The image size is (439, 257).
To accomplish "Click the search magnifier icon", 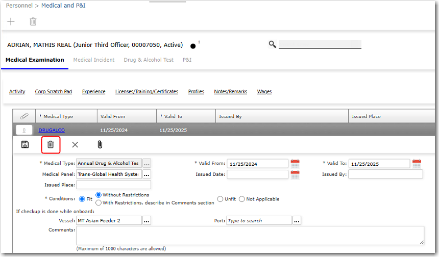I will [272, 44].
